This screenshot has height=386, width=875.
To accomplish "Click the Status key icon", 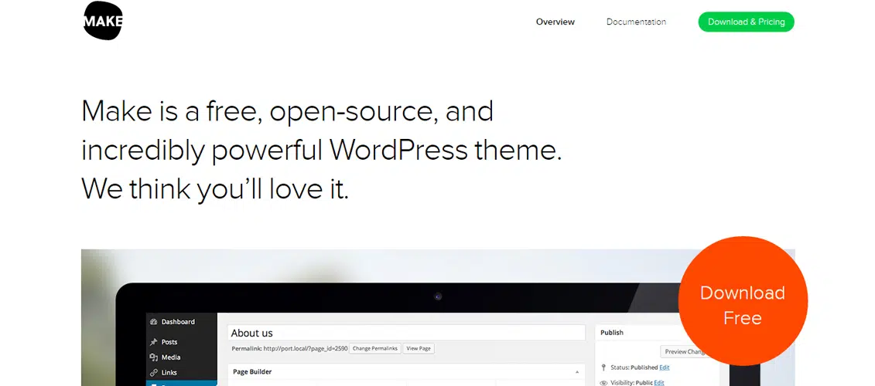I will tap(604, 367).
